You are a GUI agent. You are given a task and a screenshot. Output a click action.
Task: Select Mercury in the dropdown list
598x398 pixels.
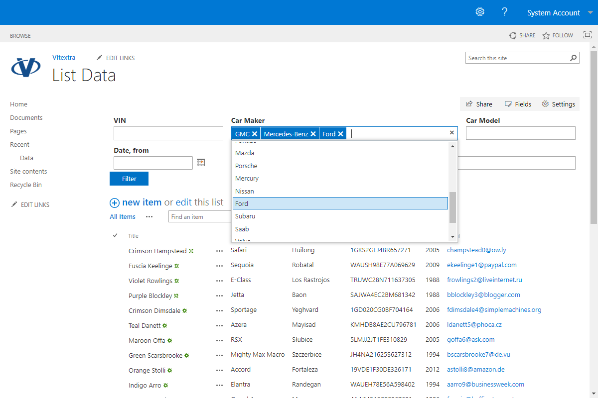pyautogui.click(x=340, y=178)
